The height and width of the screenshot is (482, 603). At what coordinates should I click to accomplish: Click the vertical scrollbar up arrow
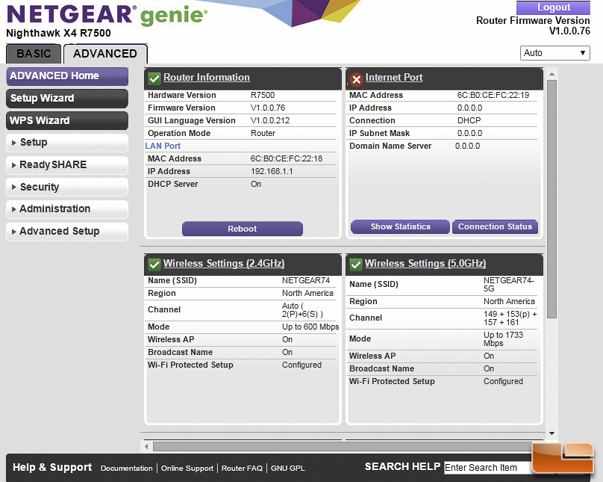[x=552, y=74]
